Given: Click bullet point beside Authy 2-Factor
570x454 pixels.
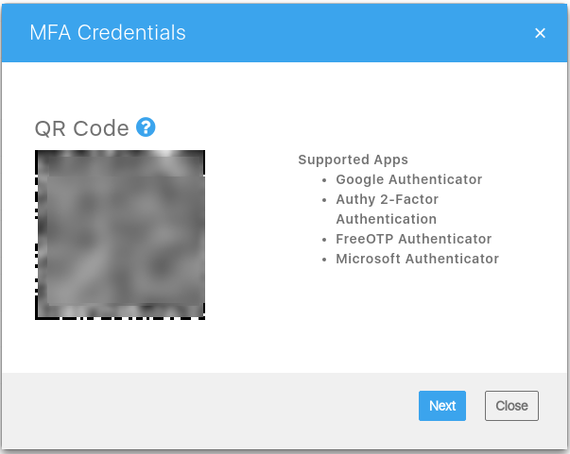Looking at the screenshot, I should tap(324, 200).
